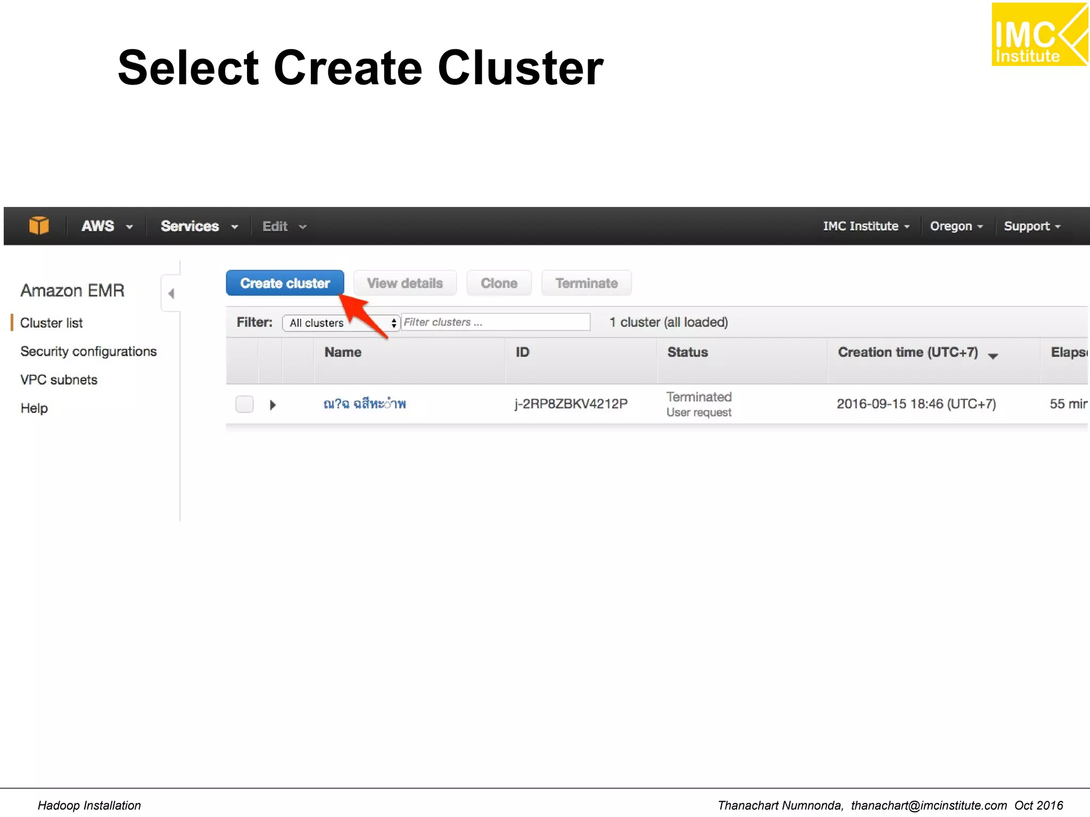
Task: Expand the cluster row details triangle
Action: click(272, 405)
